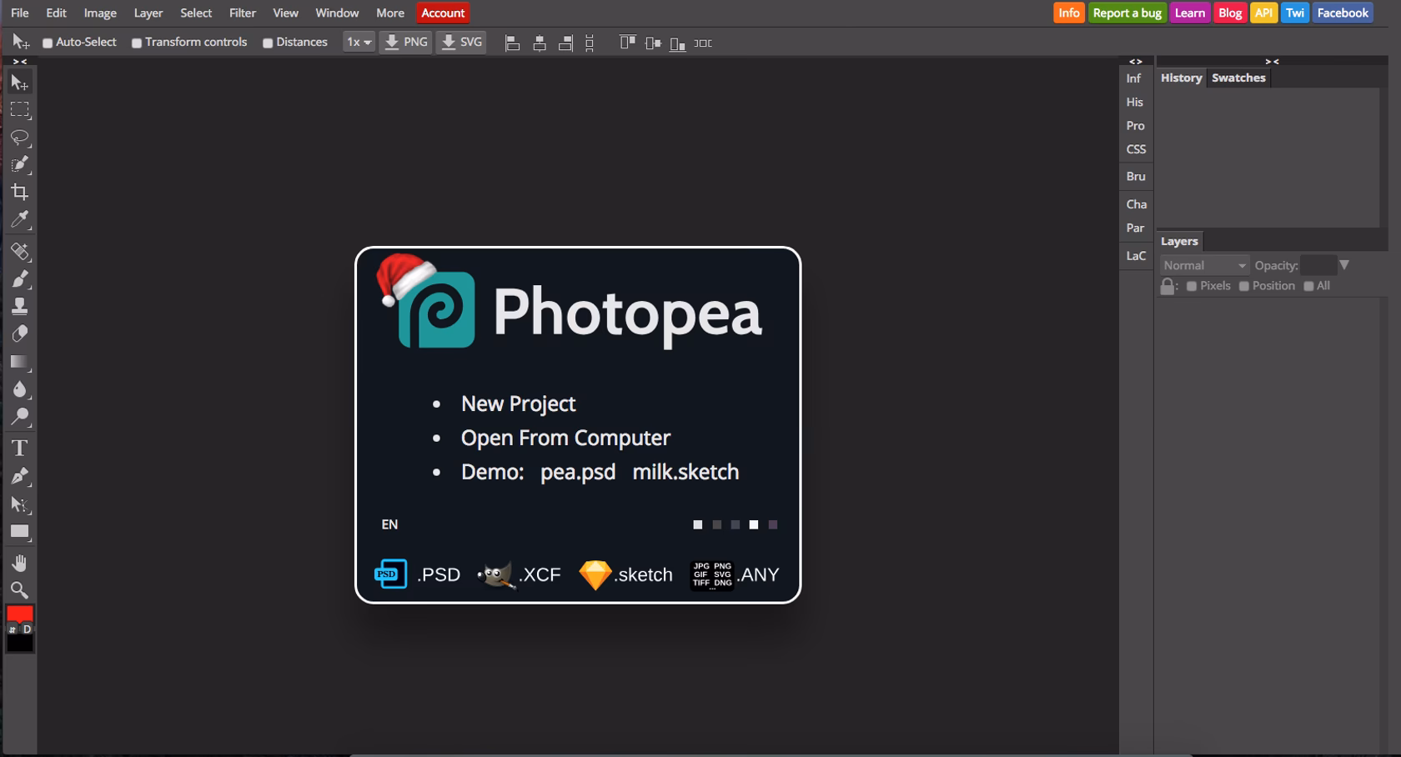Click the Report a bug button
This screenshot has width=1401, height=757.
pos(1127,13)
